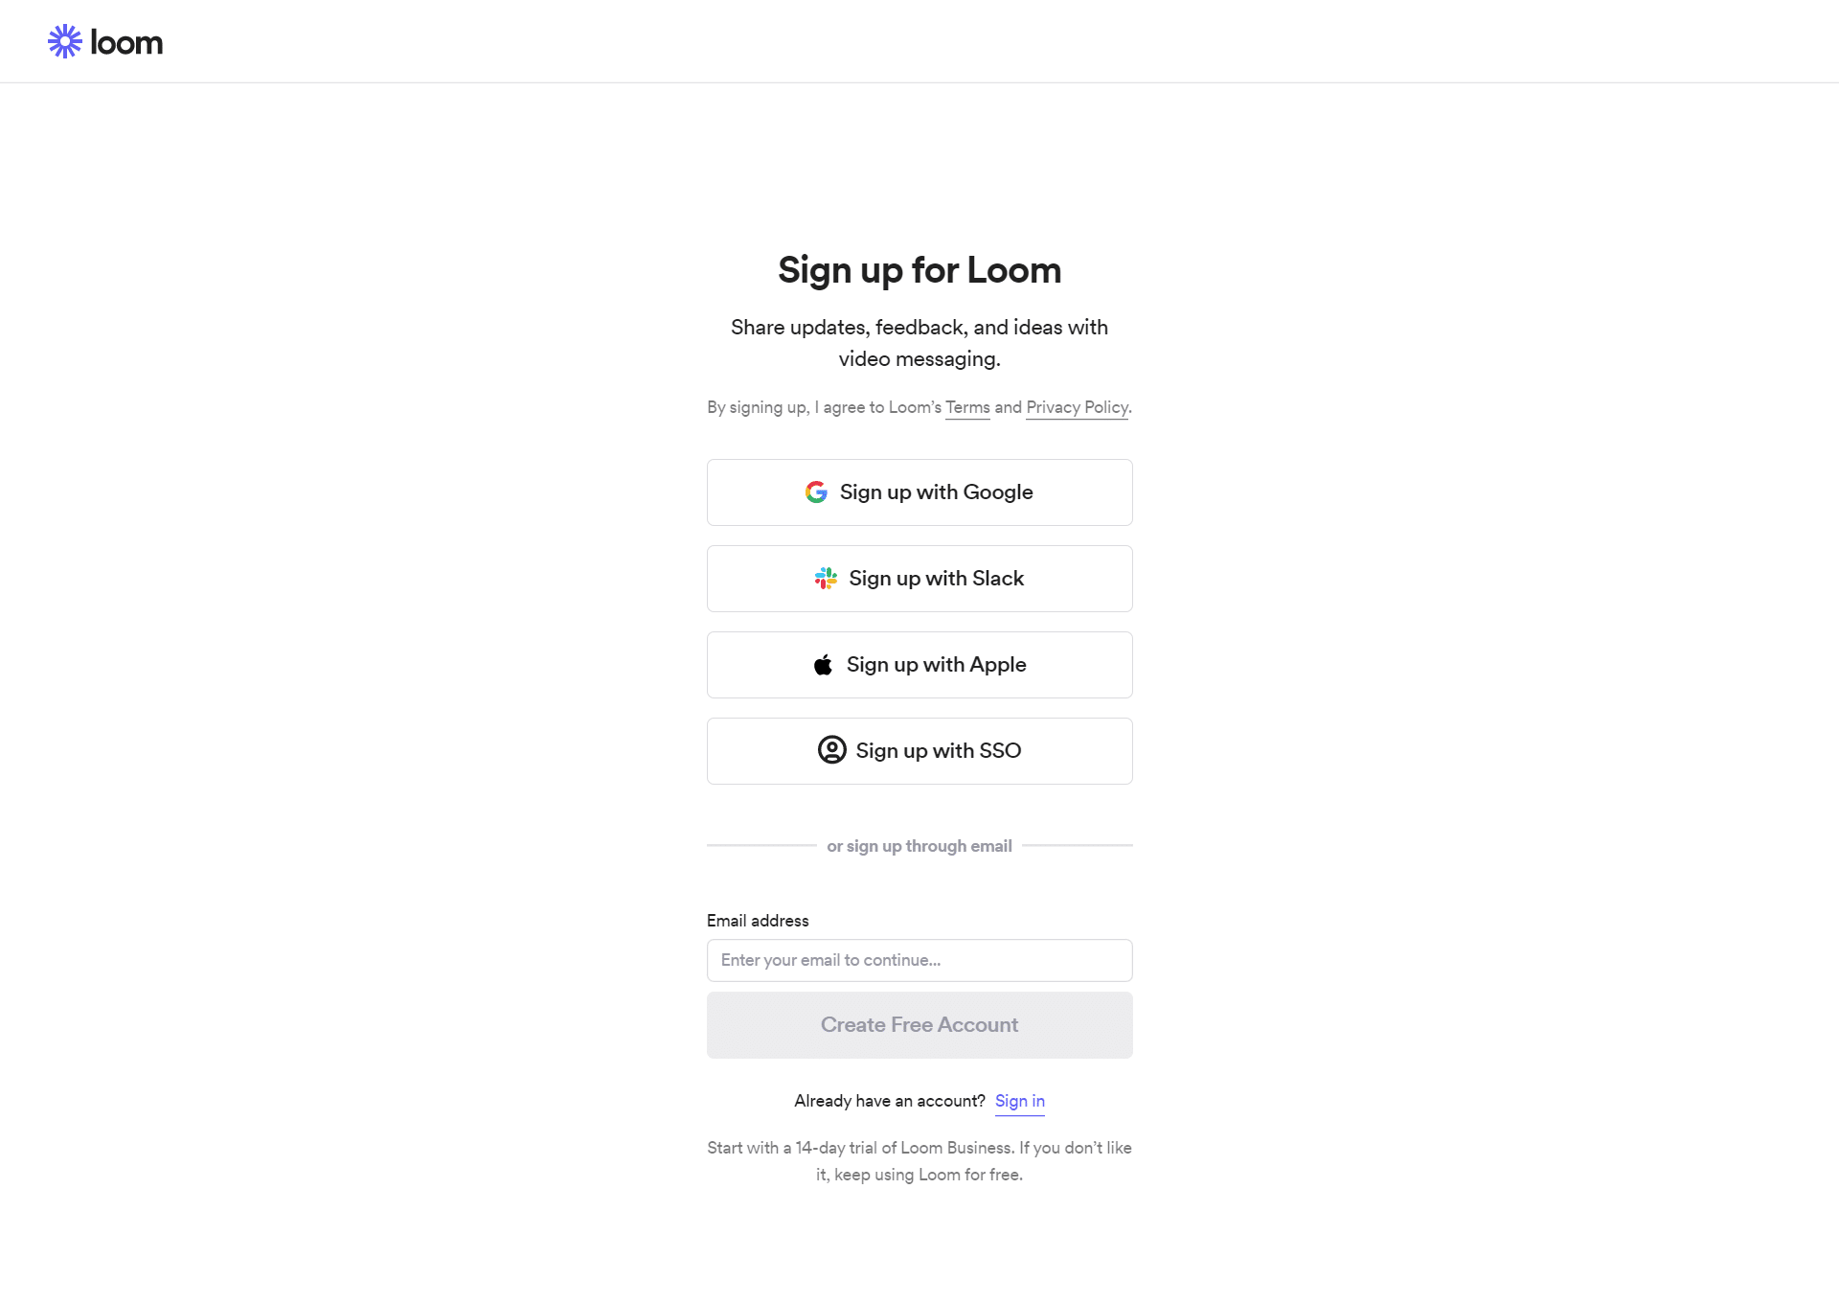Image resolution: width=1839 pixels, height=1303 pixels.
Task: Click the Apple icon on signup button
Action: (x=823, y=664)
